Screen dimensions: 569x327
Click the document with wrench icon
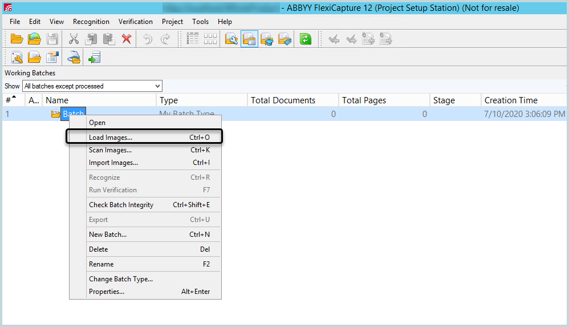(17, 58)
